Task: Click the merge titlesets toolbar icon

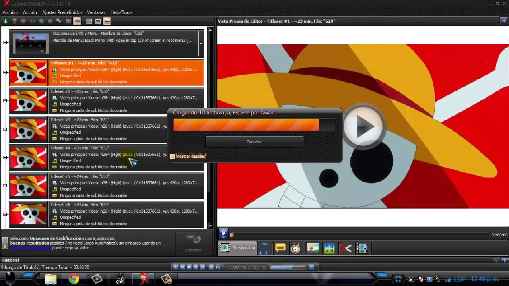Action: 32,21
